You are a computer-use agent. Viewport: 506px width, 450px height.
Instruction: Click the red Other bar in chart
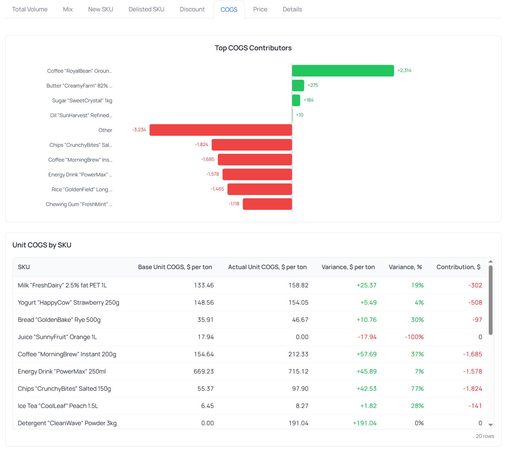tap(221, 130)
